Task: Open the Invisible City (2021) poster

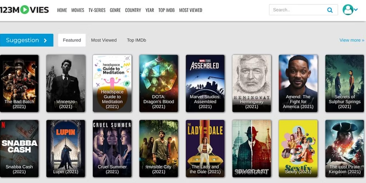Action: [159, 148]
